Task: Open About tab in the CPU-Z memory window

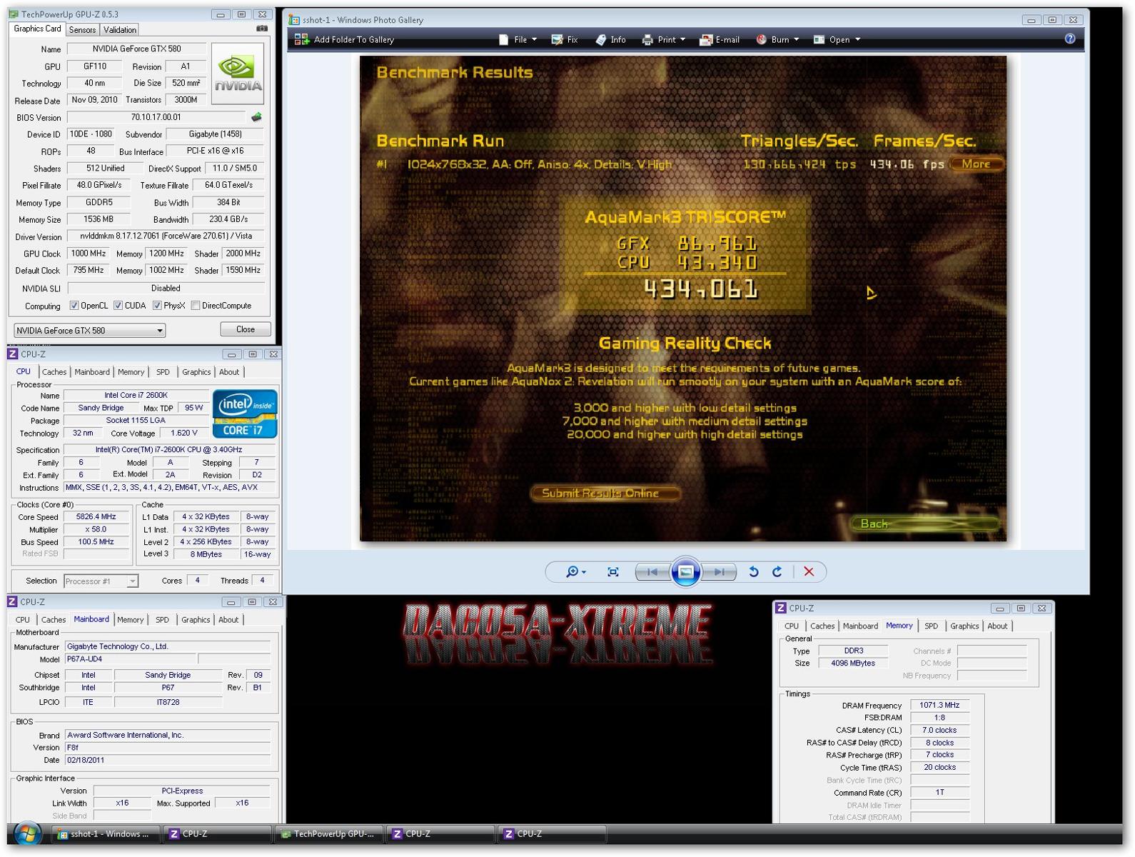Action: (997, 626)
